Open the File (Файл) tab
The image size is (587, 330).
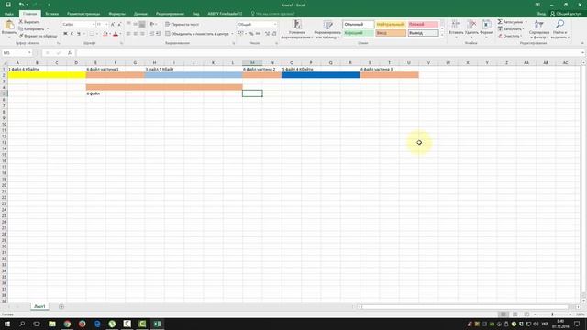[x=9, y=14]
